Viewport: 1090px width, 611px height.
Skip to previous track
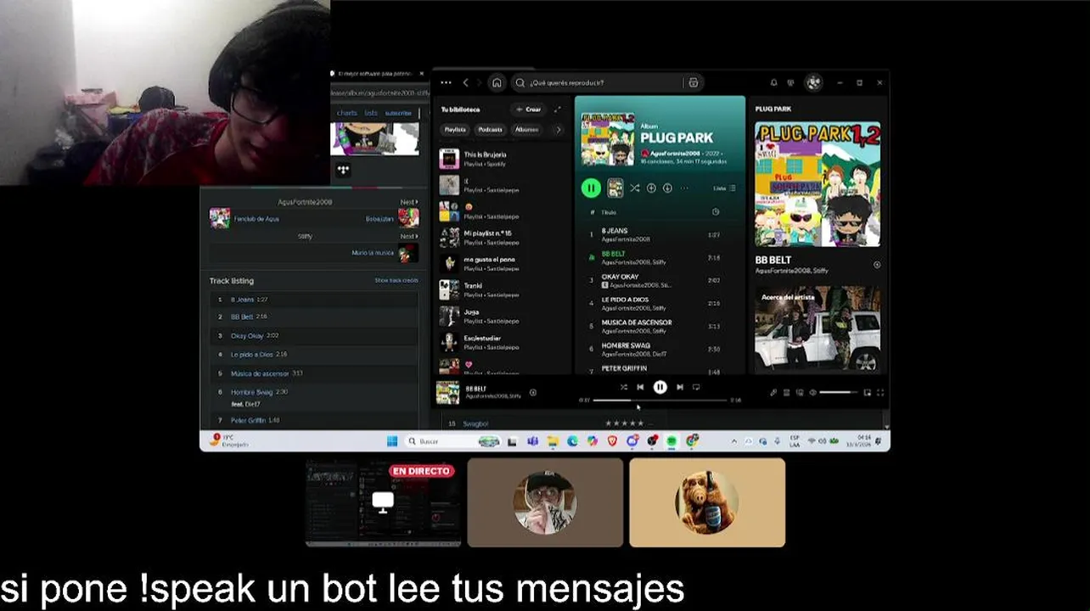(640, 387)
